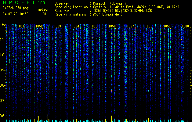The width and height of the screenshot is (192, 122).
Task: Select the file name 0407261850.png
Action: coord(16,8)
